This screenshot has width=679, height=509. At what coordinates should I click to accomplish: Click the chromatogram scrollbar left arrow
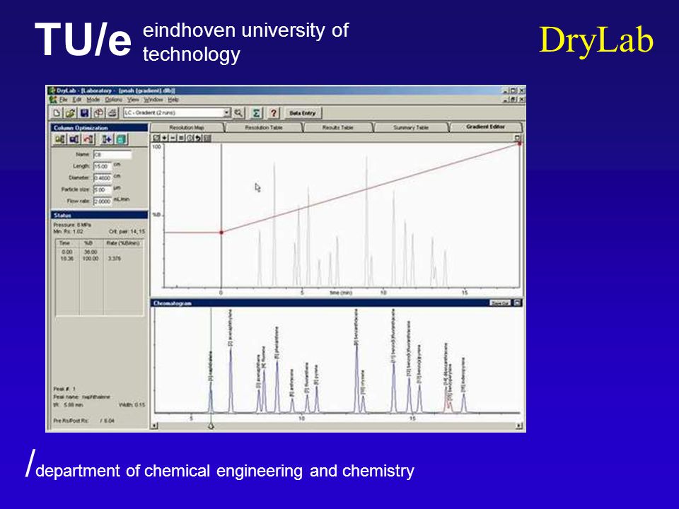[x=155, y=426]
